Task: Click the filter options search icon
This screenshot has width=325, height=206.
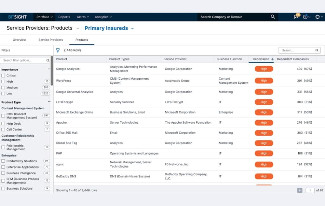Action: click(x=48, y=60)
